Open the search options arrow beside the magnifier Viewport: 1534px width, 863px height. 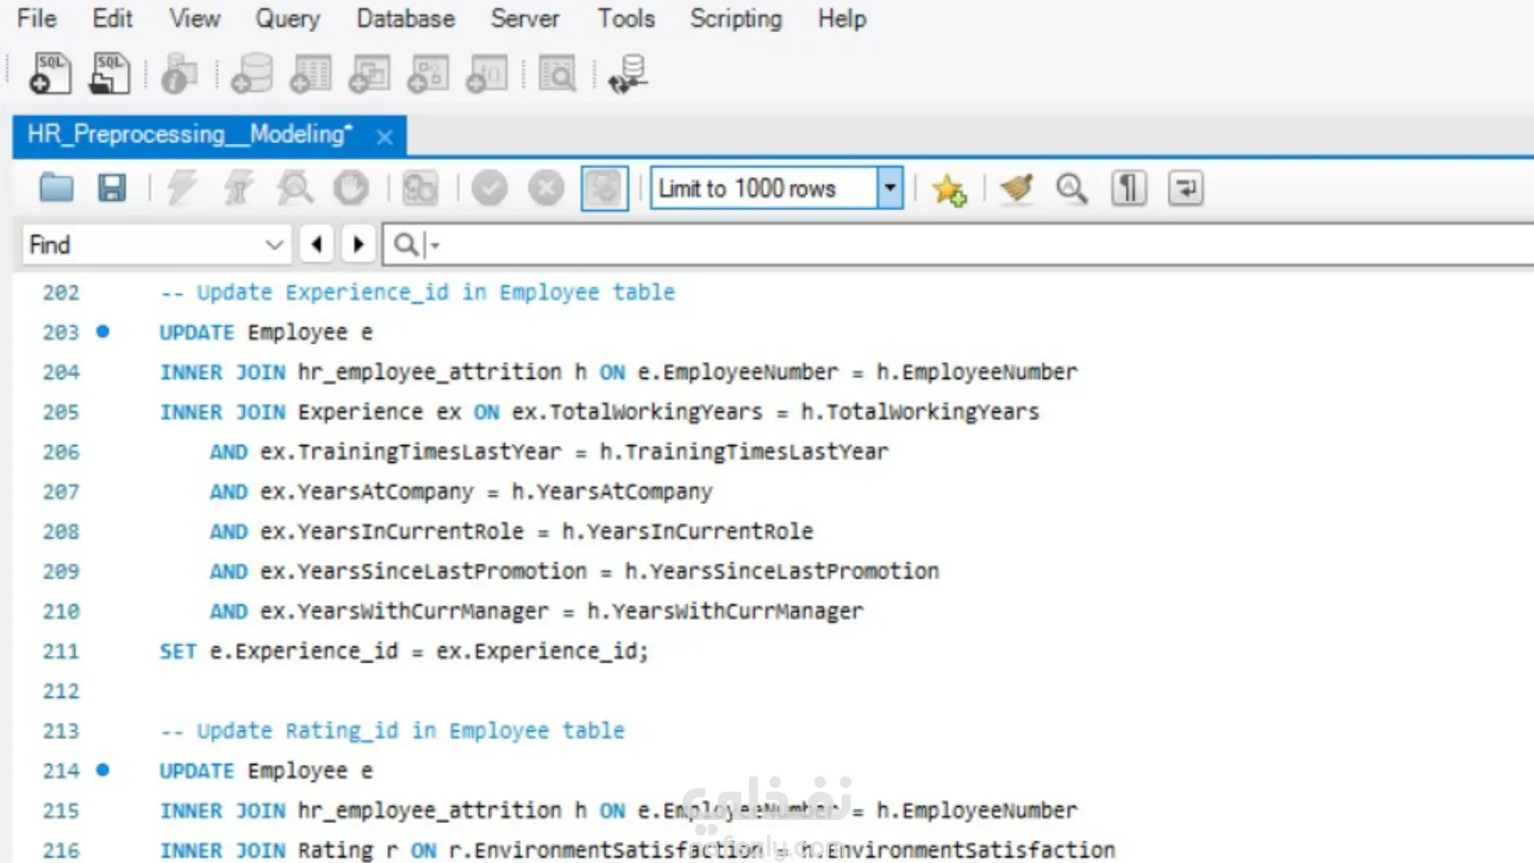(435, 245)
